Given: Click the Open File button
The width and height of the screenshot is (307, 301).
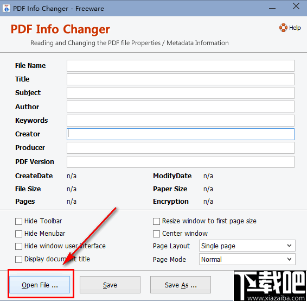Looking at the screenshot, I should coord(40,285).
